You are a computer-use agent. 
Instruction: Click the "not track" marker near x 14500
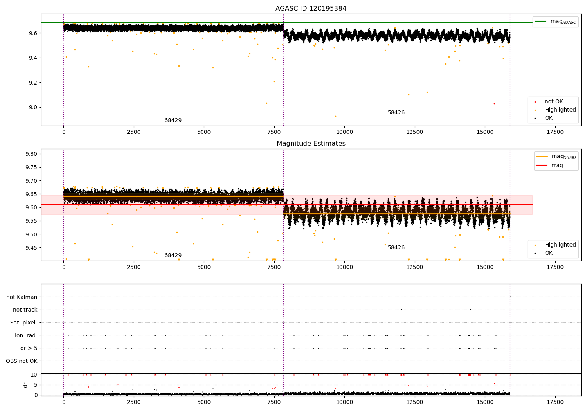[x=470, y=310]
